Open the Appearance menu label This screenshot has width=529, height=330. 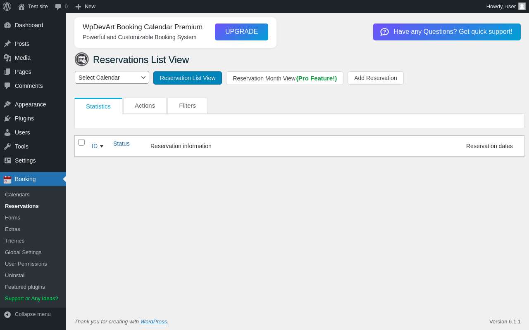[31, 104]
